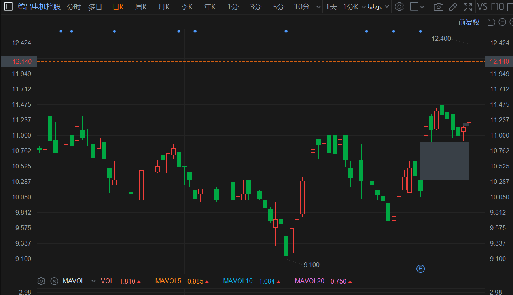Screen dimensions: 513x295
Task: Open the layout square dropdown arrow
Action: click(x=422, y=7)
